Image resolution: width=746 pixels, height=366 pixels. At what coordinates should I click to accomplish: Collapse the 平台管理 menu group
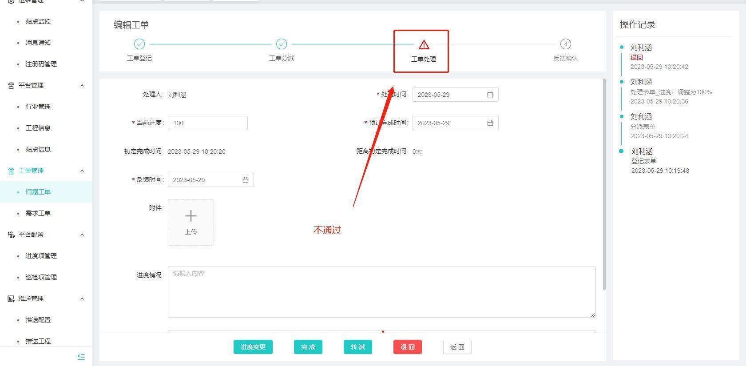(x=82, y=85)
